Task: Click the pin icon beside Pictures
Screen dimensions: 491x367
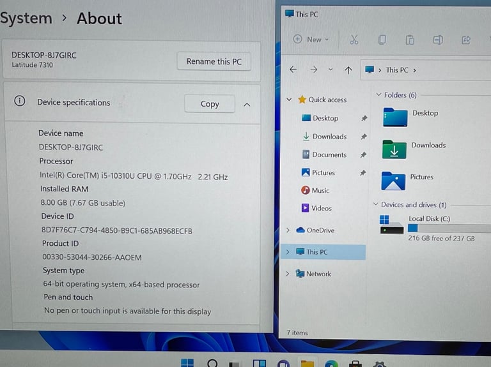Action: point(362,172)
